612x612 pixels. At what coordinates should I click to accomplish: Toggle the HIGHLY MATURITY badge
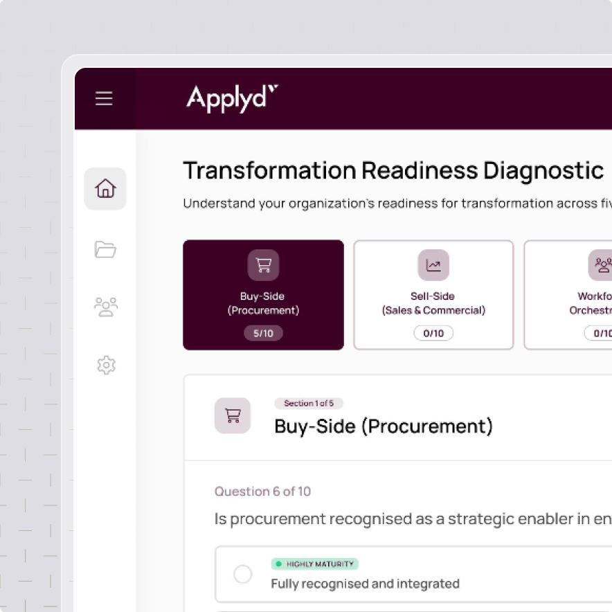click(x=315, y=564)
